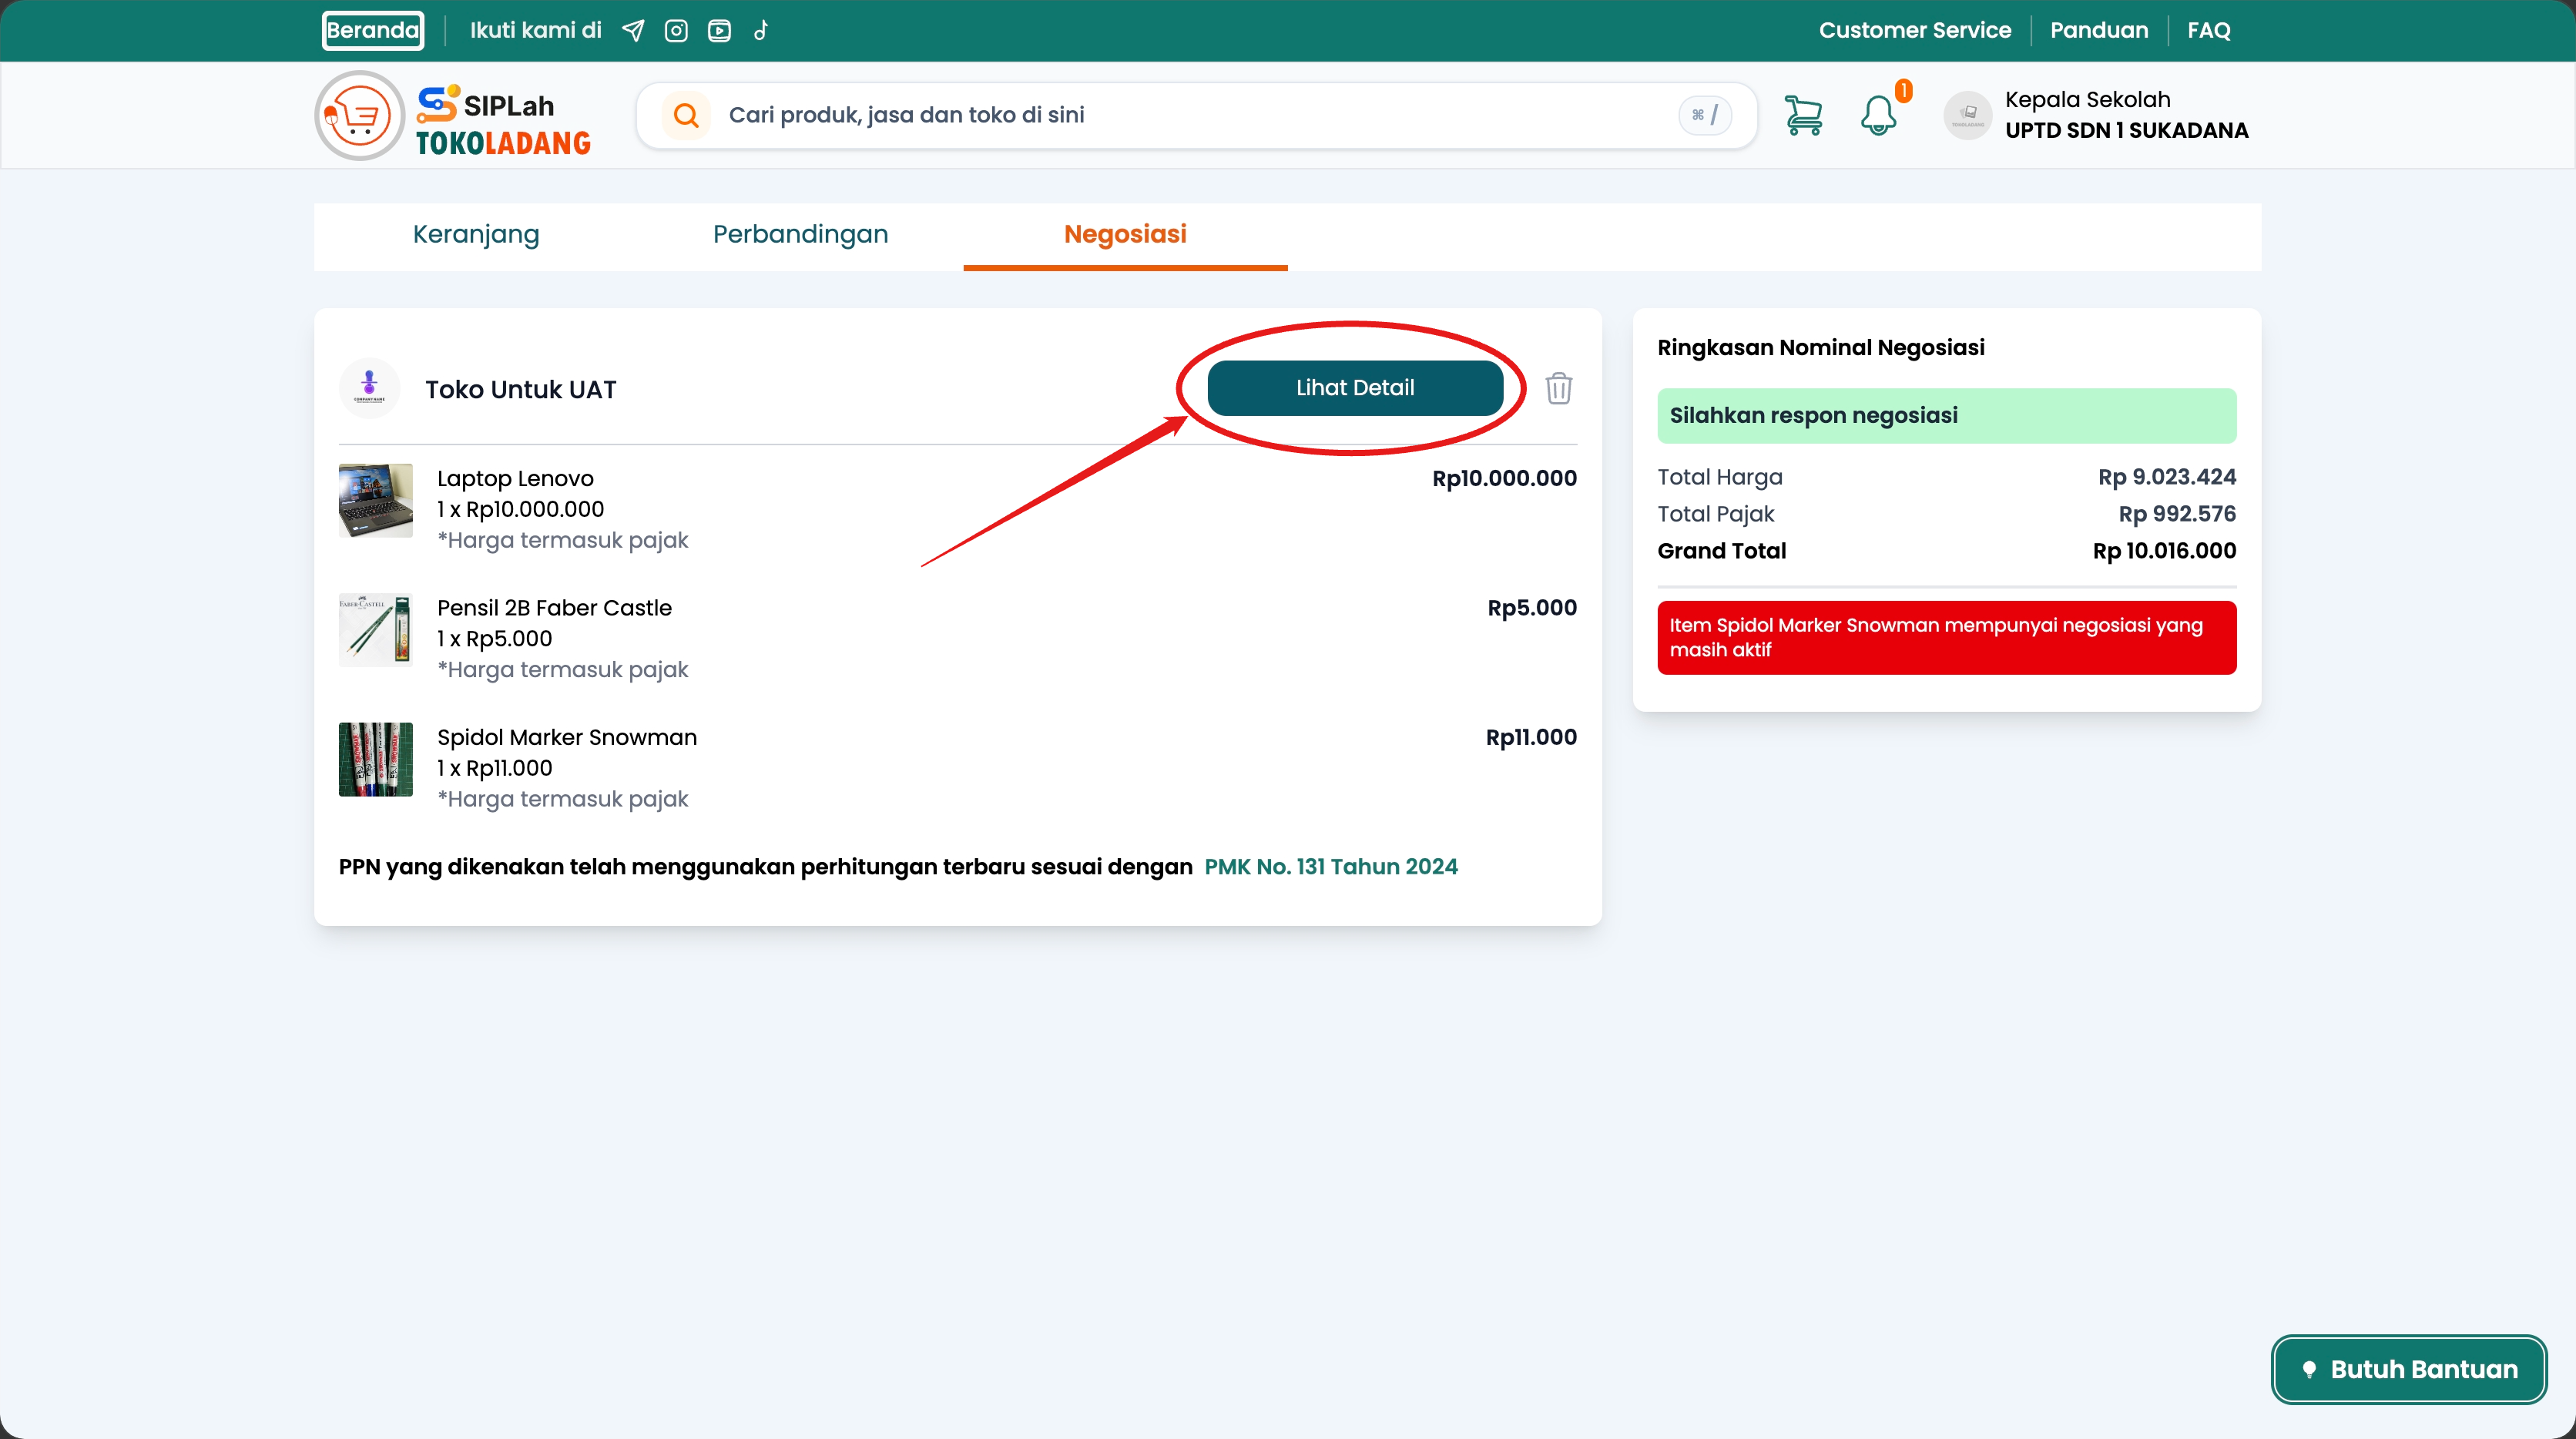Click the Kepala Sekolah UPTD SDN 1 SUKADANA name

(2126, 116)
